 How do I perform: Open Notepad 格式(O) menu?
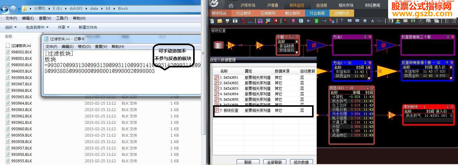pos(84,47)
